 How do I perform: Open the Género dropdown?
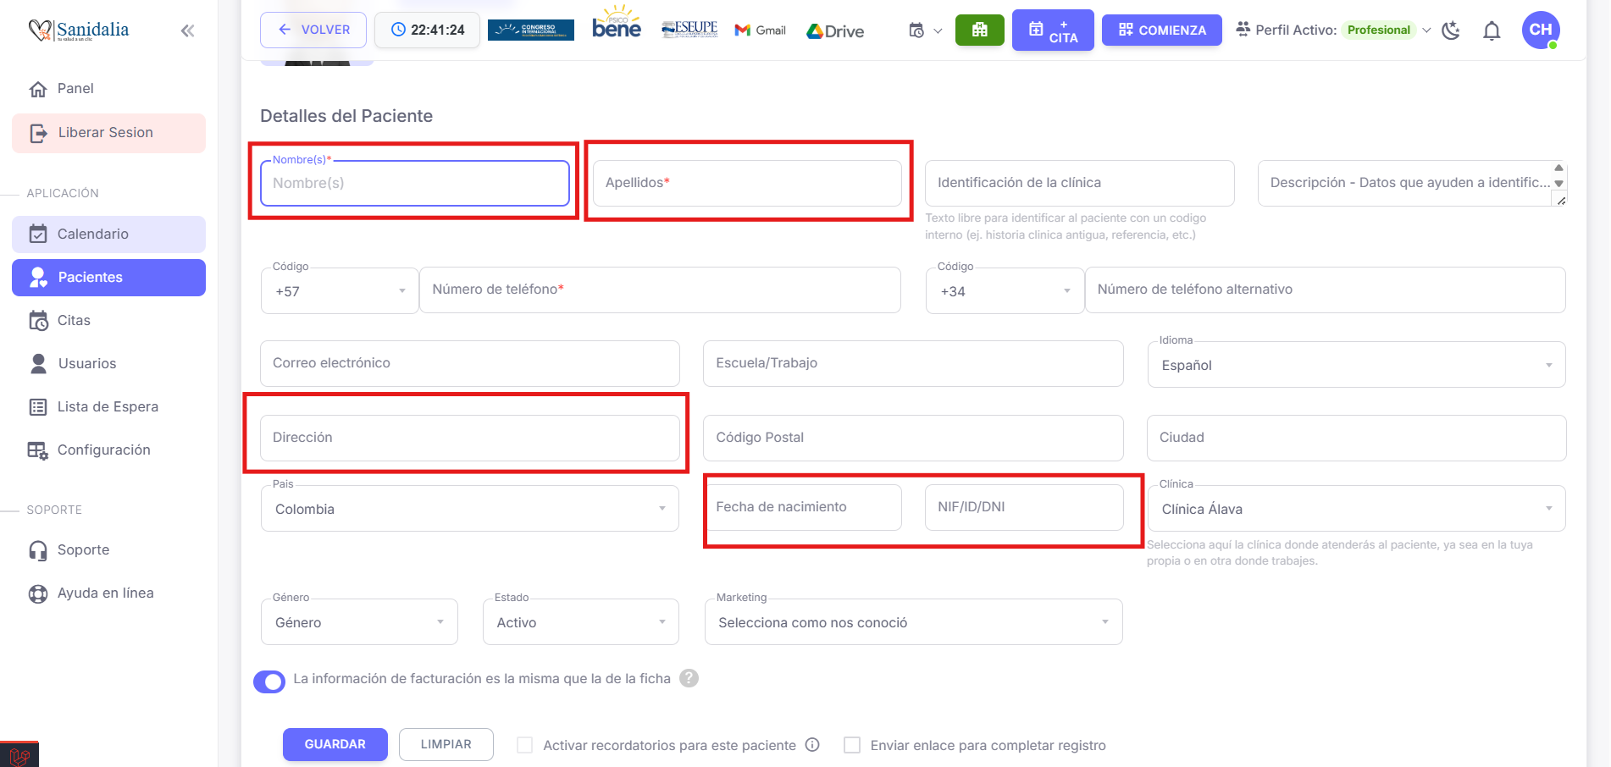click(x=359, y=622)
